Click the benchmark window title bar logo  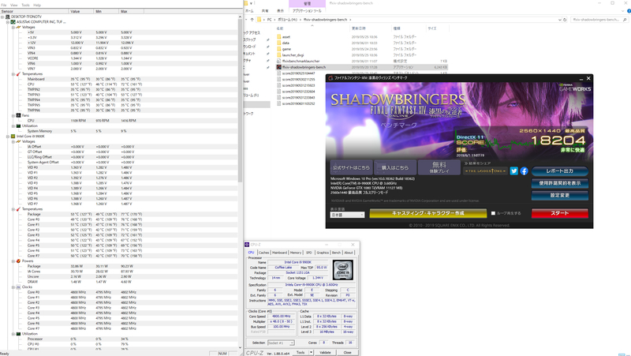click(330, 77)
